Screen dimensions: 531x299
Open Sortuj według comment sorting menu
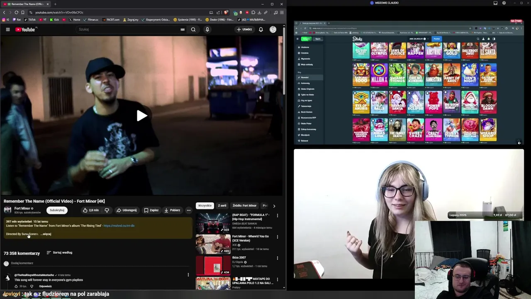[59, 252]
